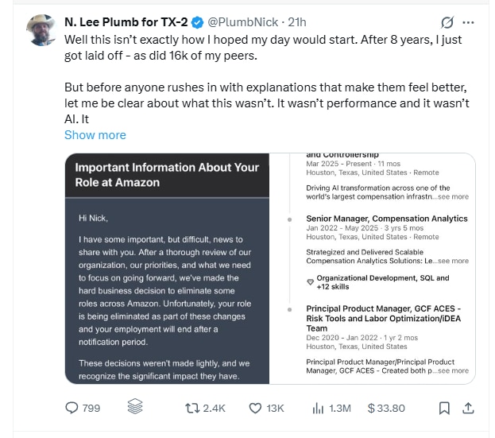Click the $33.80 amount

click(x=386, y=408)
